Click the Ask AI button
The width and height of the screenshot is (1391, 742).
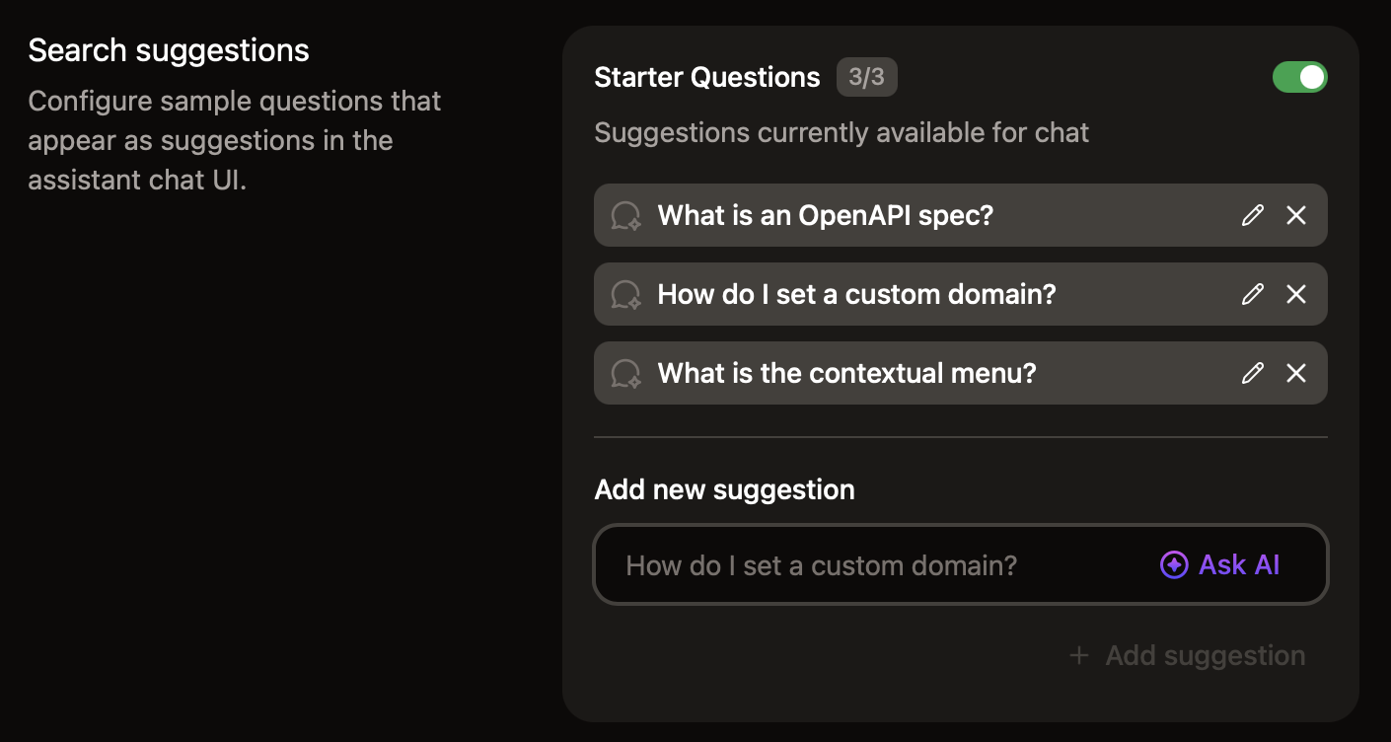(1218, 564)
